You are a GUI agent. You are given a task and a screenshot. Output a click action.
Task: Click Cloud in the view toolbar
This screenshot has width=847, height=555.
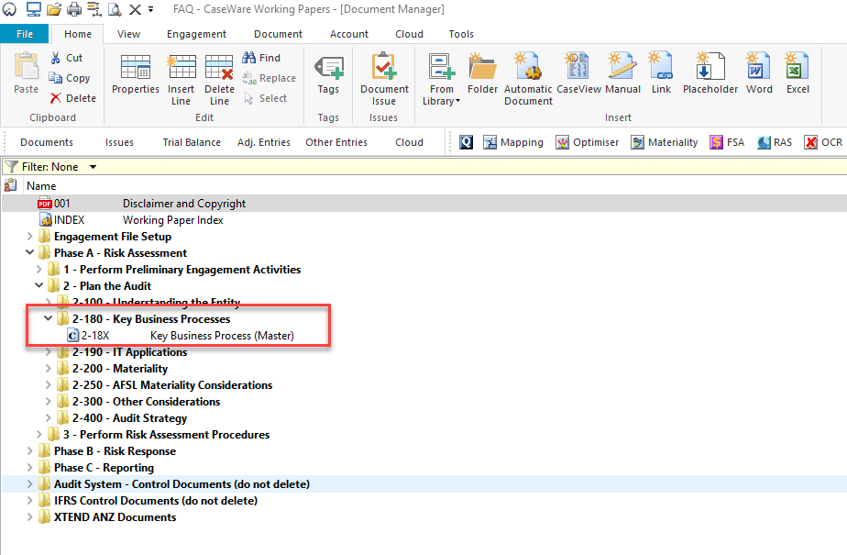(x=409, y=142)
